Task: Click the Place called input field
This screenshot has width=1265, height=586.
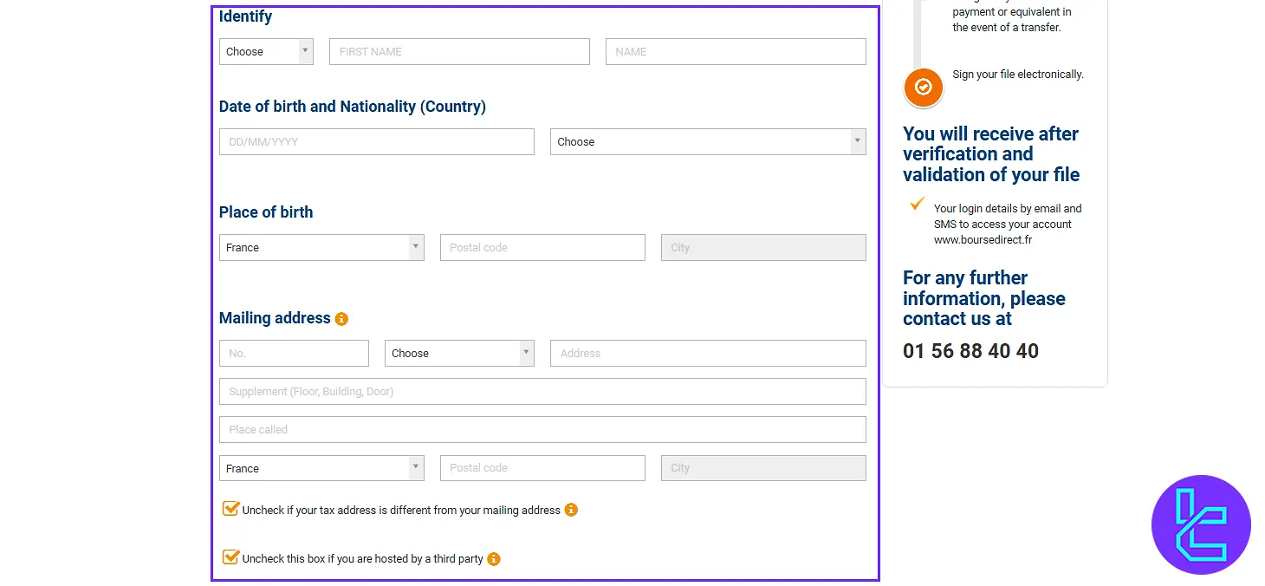Action: click(x=542, y=429)
